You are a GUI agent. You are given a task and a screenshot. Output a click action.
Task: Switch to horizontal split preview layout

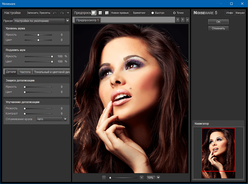(100, 13)
